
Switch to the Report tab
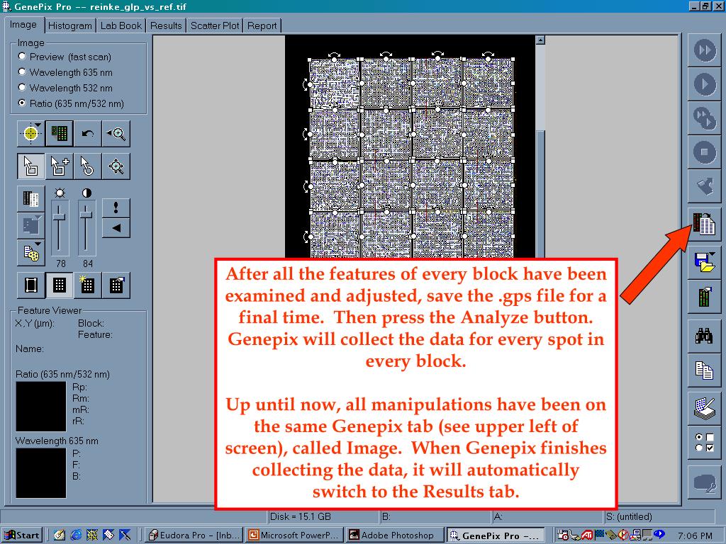pos(262,26)
